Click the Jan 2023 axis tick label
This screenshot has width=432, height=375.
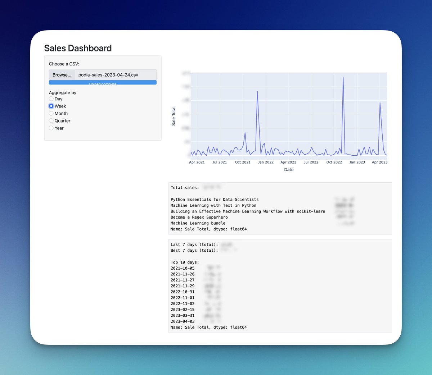tap(357, 162)
